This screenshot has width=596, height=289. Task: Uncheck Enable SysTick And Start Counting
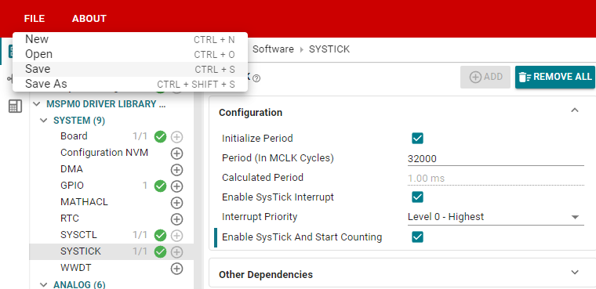coord(417,237)
